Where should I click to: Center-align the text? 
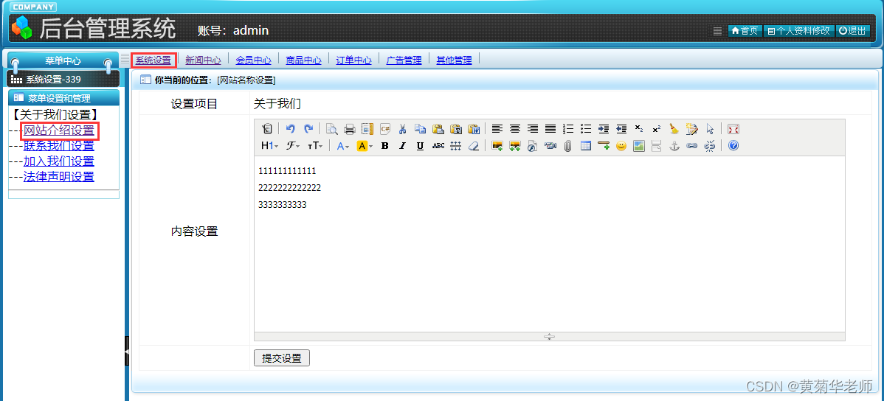[x=515, y=129]
